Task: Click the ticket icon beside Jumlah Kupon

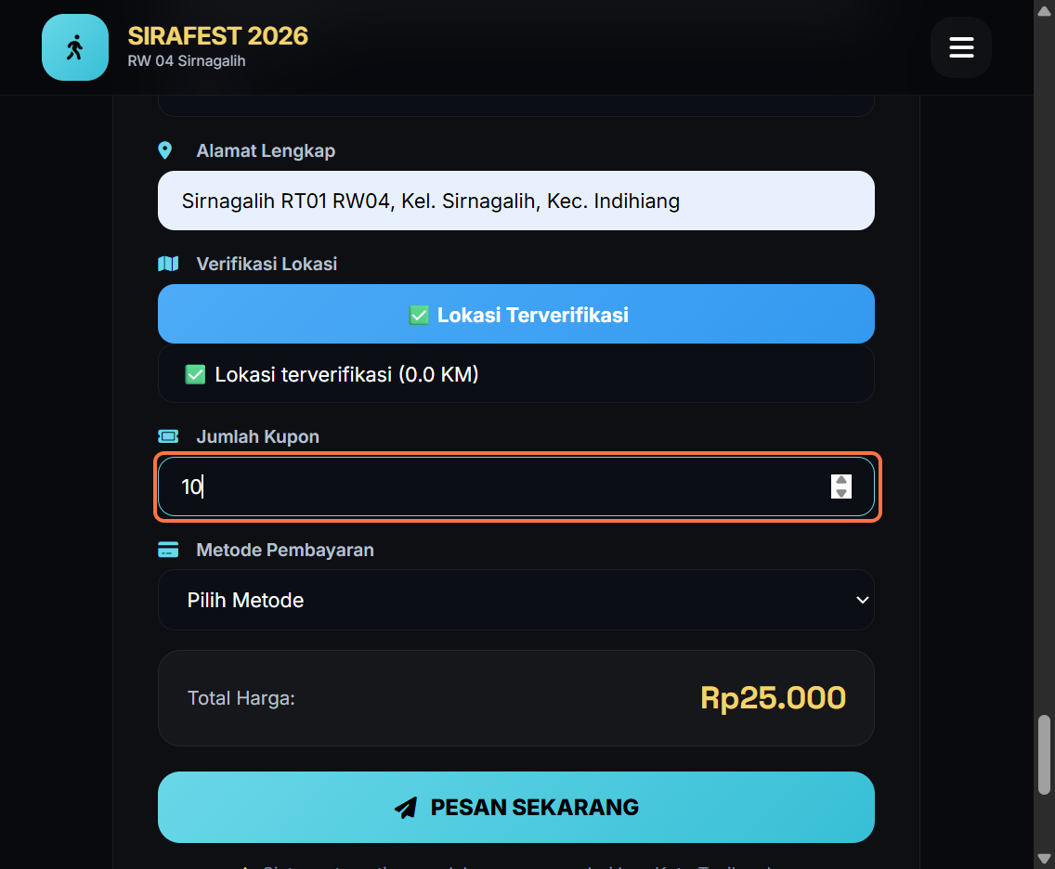Action: (168, 436)
